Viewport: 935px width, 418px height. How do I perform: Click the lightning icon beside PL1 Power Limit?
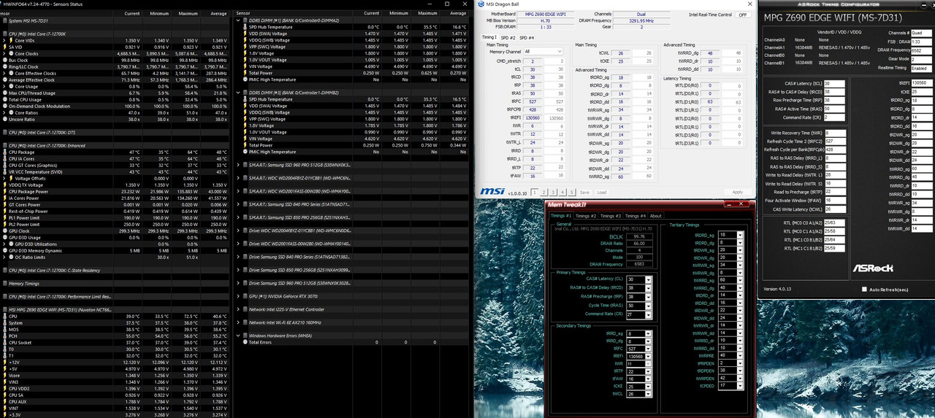(x=6, y=217)
